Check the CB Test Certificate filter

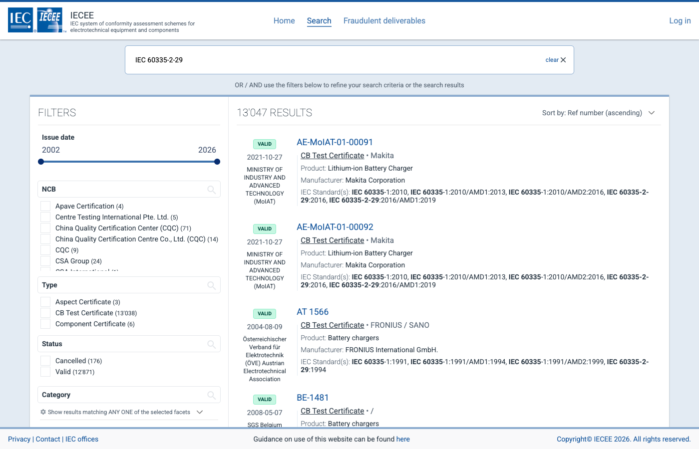(45, 313)
